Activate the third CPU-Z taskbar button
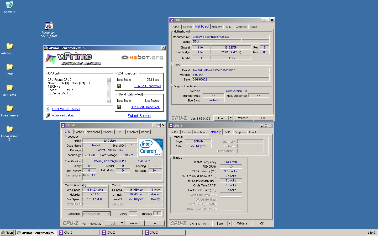Screen dimensions: 378x236 click(165, 233)
